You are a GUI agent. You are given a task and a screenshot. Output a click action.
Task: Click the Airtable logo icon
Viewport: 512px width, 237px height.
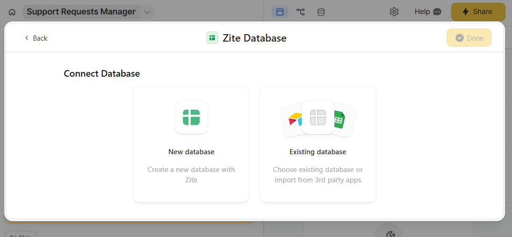tap(295, 120)
